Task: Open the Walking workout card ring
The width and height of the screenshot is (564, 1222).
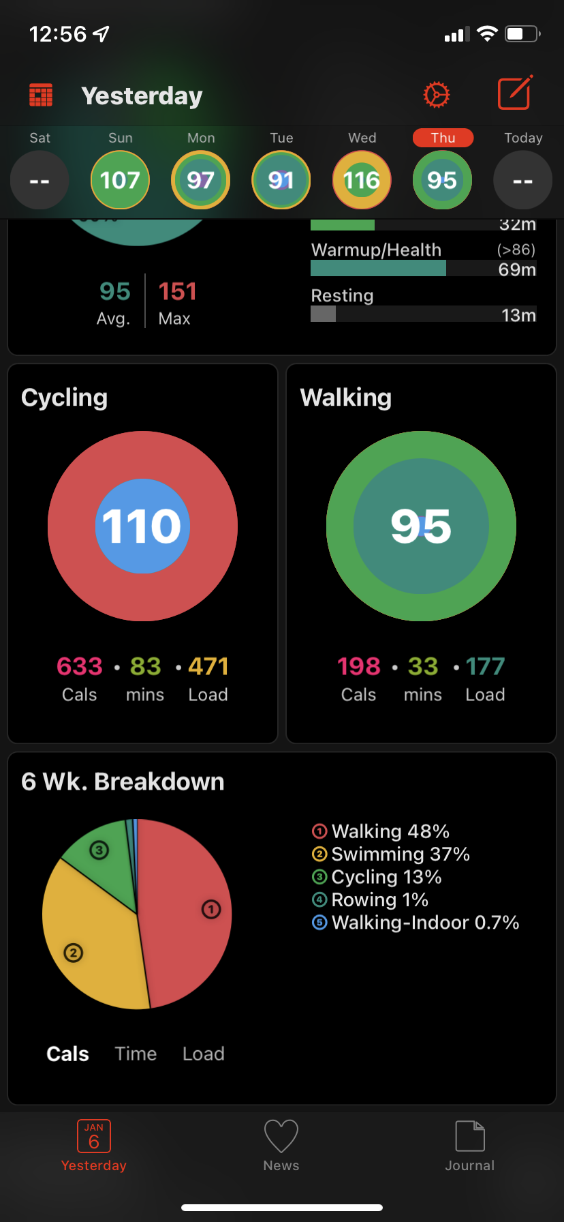Action: point(421,526)
